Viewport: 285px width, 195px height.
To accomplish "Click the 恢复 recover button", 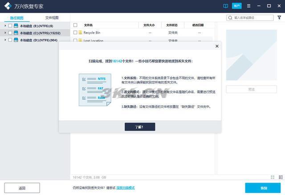I will [x=263, y=188].
